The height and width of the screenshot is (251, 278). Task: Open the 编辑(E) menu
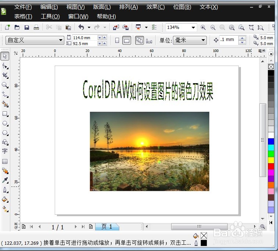49,7
